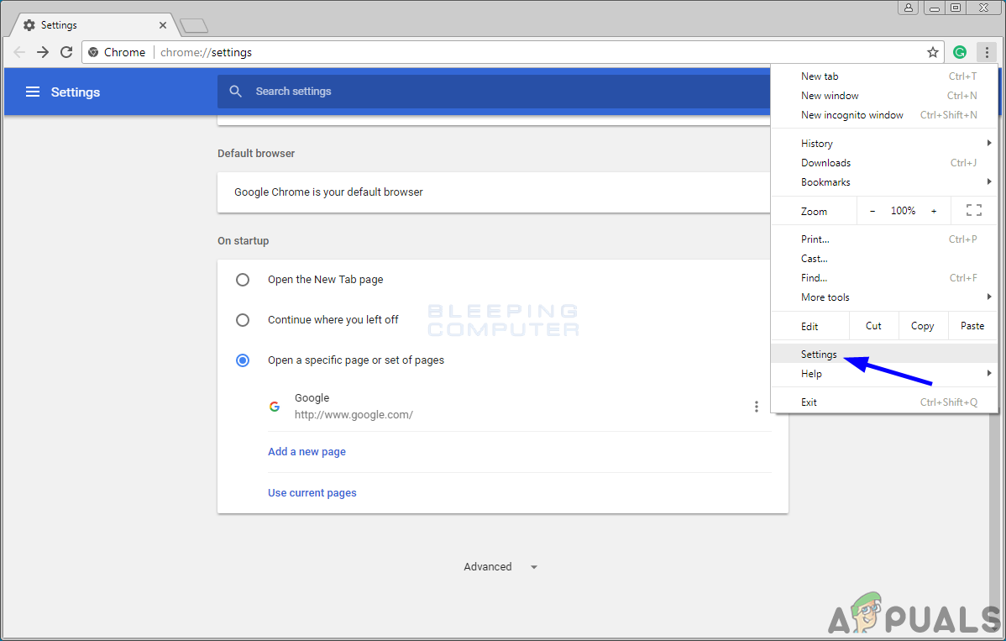The width and height of the screenshot is (1006, 641).
Task: Select Open the New Tab page option
Action: coord(243,280)
